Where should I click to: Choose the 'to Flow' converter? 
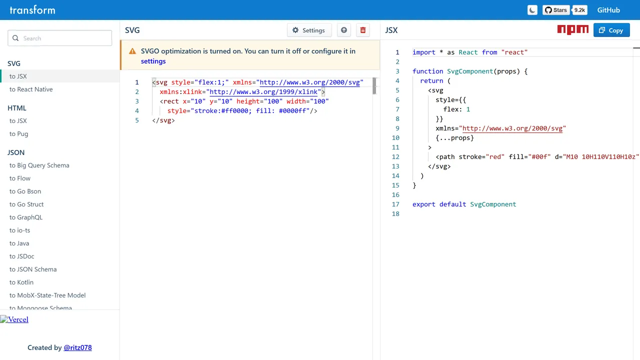[60, 178]
